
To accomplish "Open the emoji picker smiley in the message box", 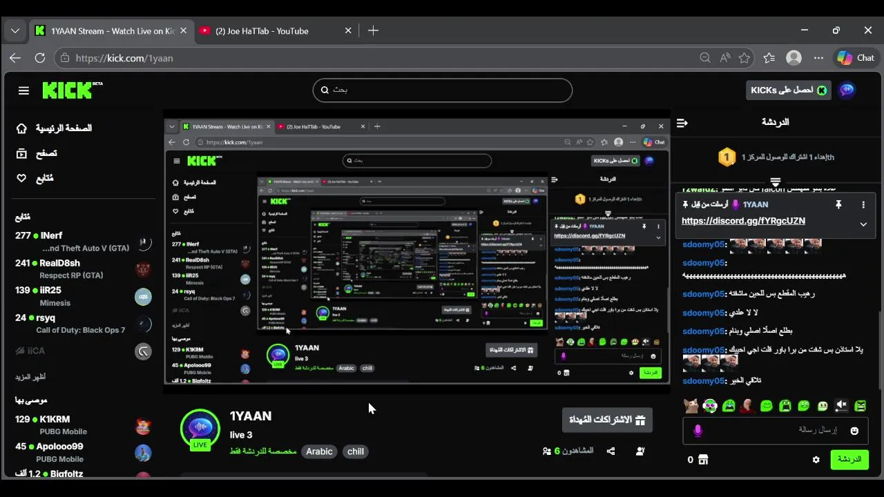I will pyautogui.click(x=854, y=431).
